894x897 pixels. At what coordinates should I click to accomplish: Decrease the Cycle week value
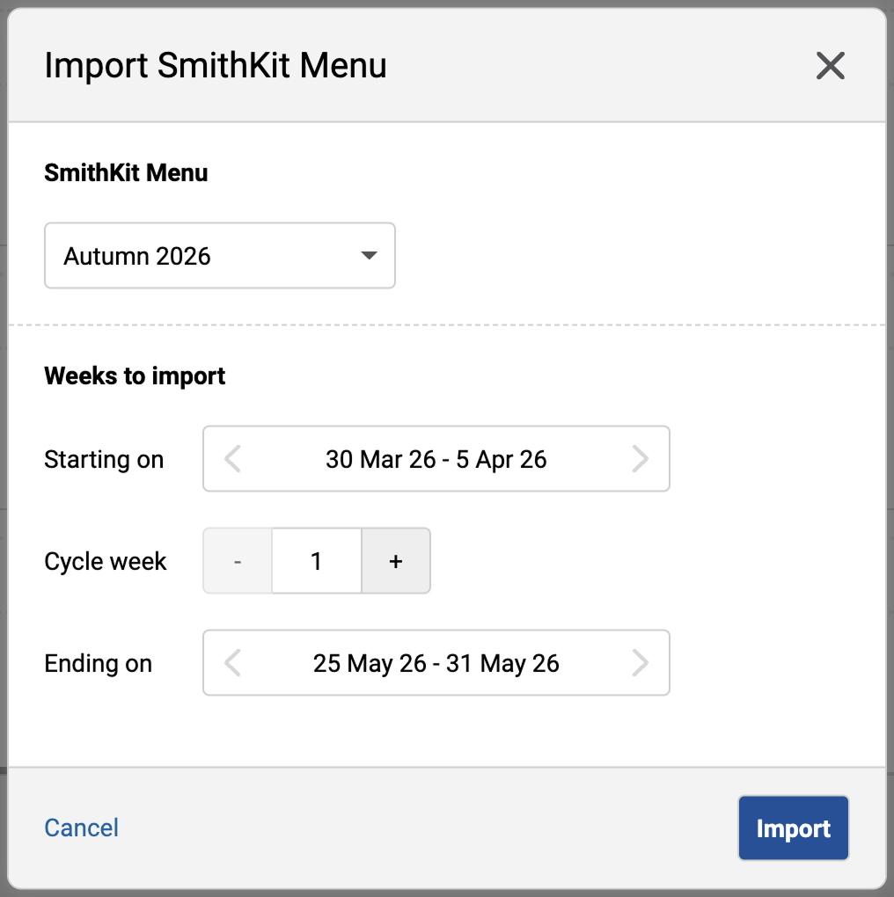pyautogui.click(x=238, y=561)
